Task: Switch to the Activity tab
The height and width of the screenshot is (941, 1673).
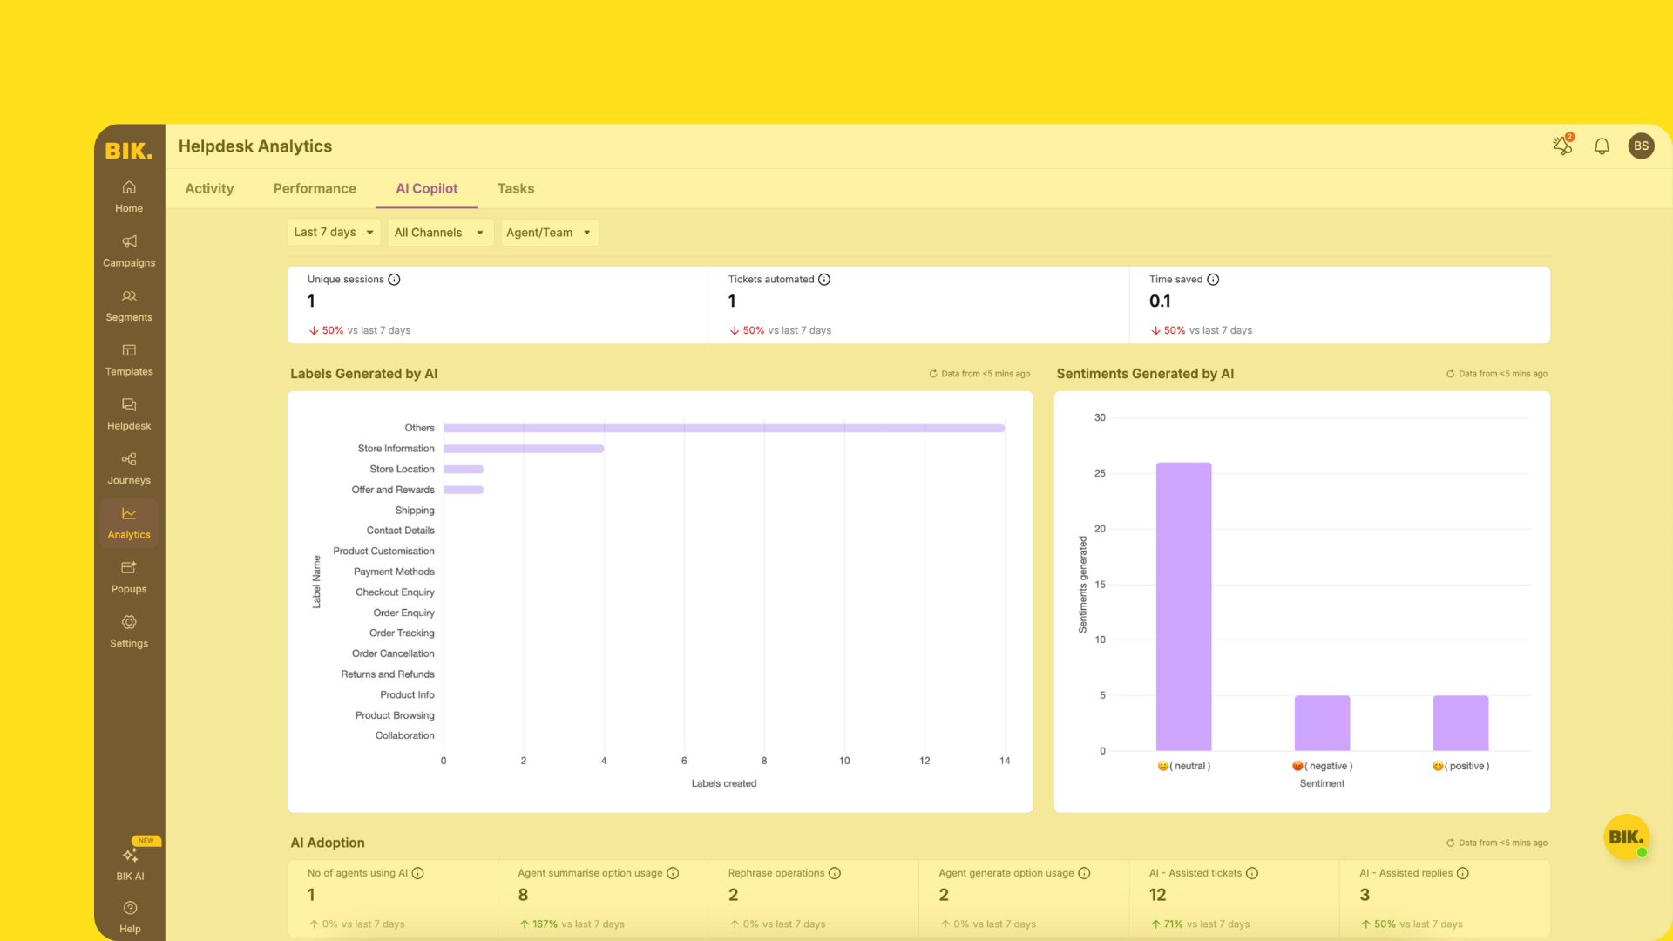Action: coord(208,188)
